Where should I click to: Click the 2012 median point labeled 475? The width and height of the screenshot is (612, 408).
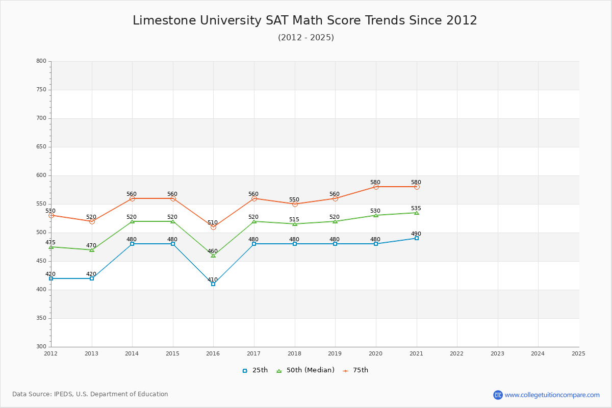[51, 247]
